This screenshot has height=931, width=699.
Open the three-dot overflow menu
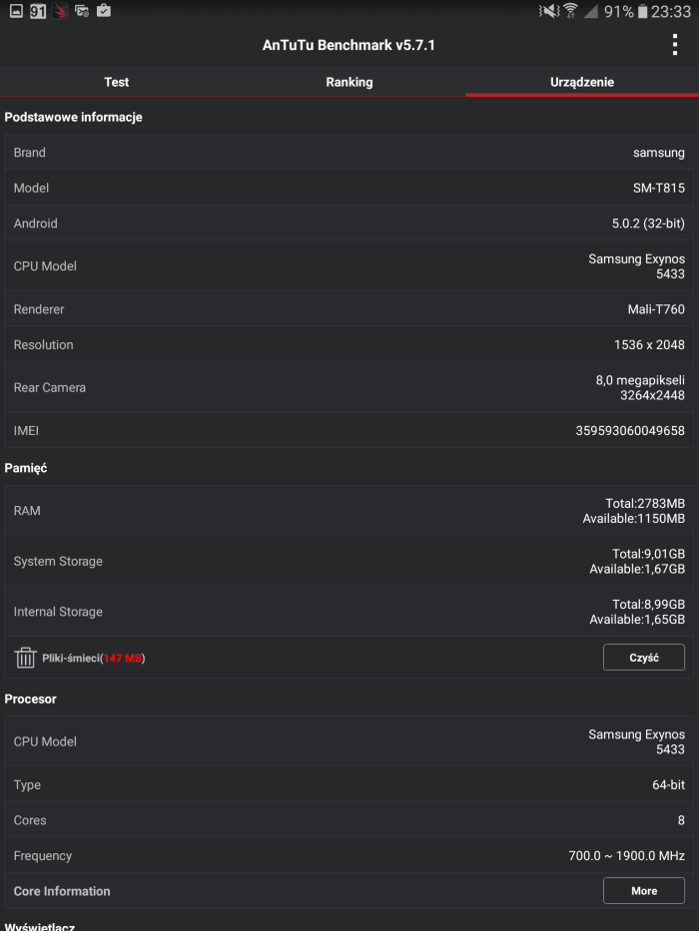tap(674, 45)
